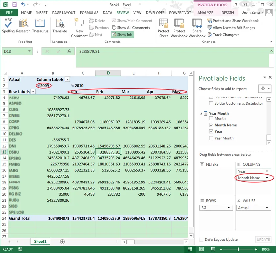
Task: Click Show All Comments
Action: (131, 28)
